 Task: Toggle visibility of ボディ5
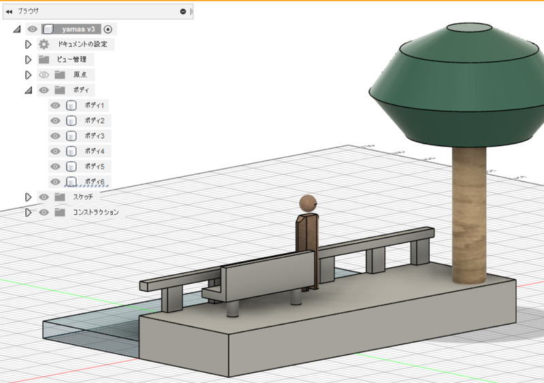click(56, 166)
